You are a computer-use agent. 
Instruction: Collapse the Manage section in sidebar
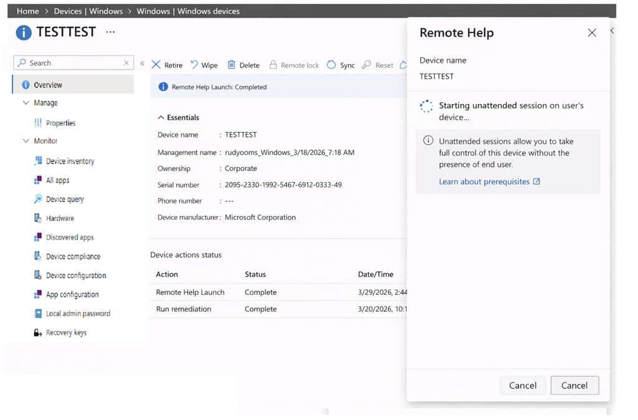click(x=26, y=103)
